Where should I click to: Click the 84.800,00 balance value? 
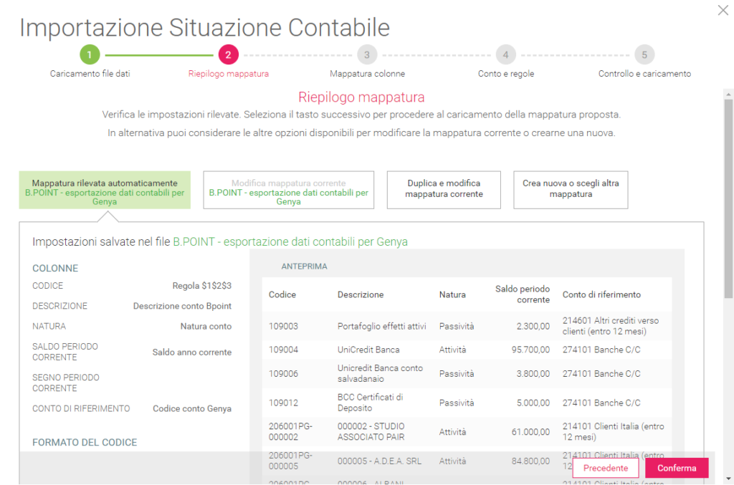pyautogui.click(x=530, y=461)
